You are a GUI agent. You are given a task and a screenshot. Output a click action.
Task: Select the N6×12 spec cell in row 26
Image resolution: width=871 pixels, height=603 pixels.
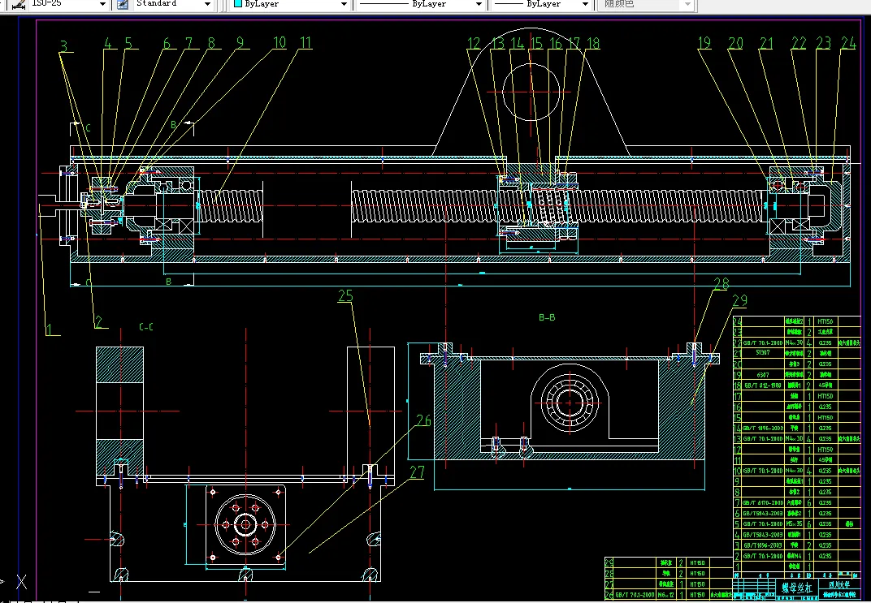click(668, 594)
